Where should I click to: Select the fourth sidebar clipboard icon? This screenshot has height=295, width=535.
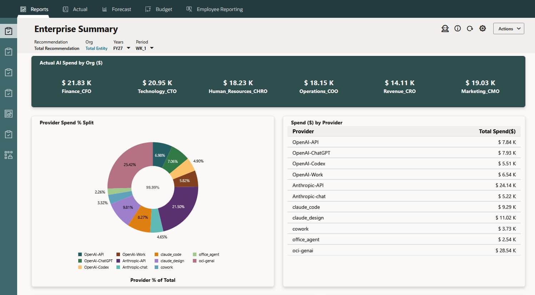[x=9, y=93]
